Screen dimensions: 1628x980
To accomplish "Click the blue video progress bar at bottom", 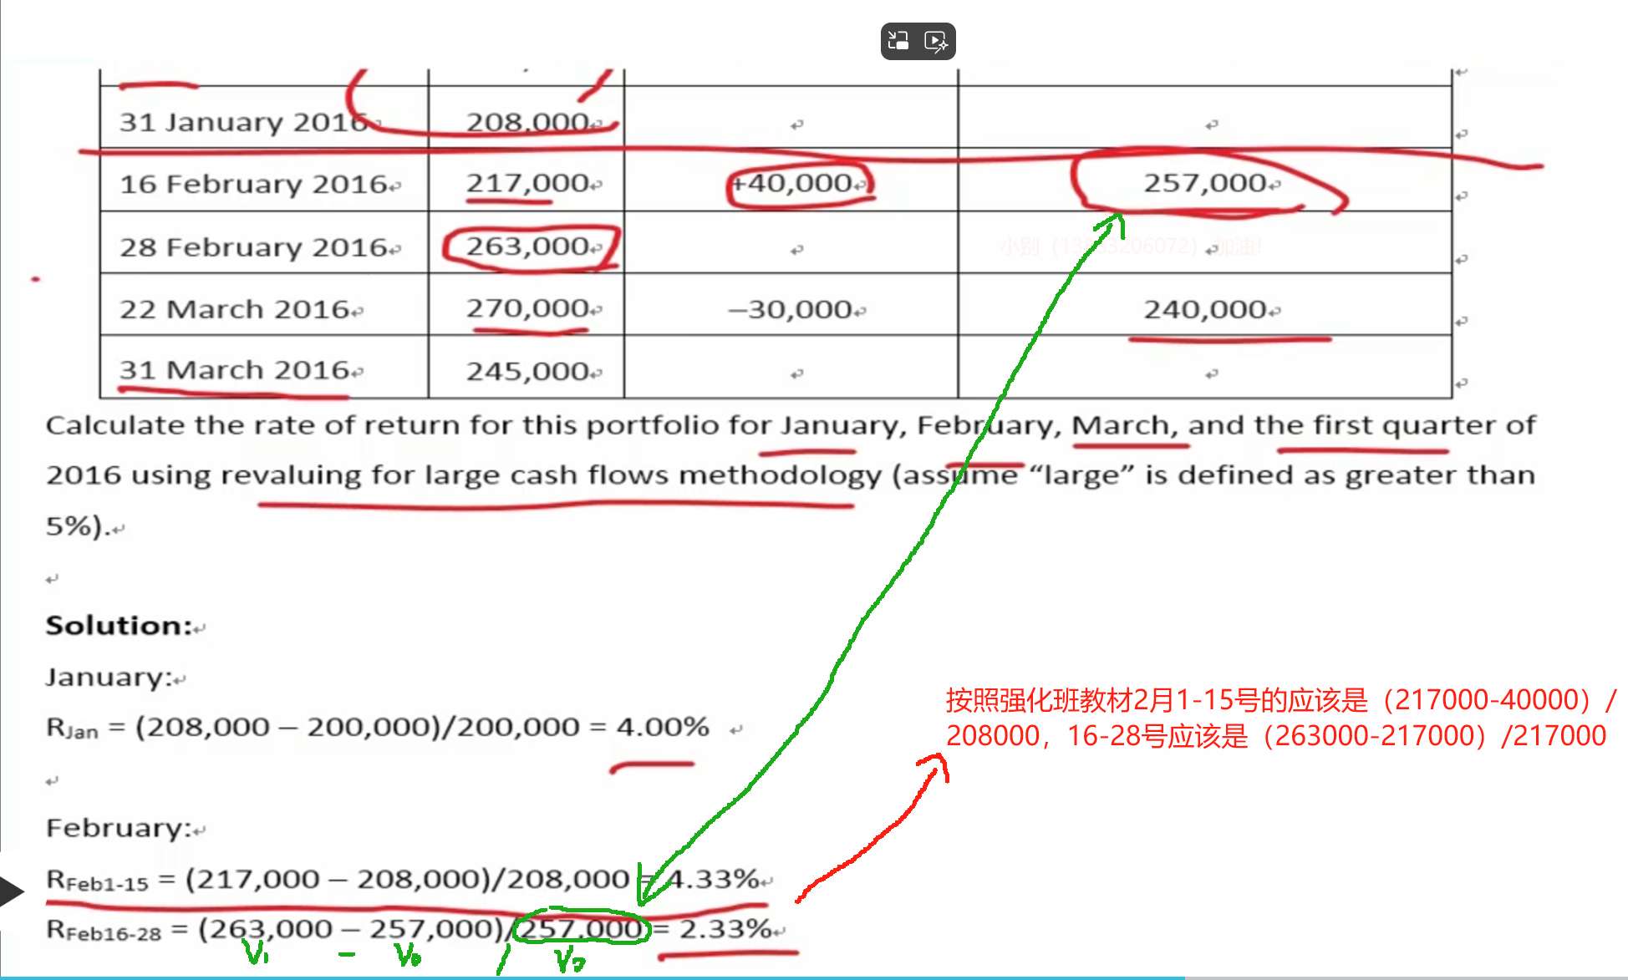I will pyautogui.click(x=585, y=977).
